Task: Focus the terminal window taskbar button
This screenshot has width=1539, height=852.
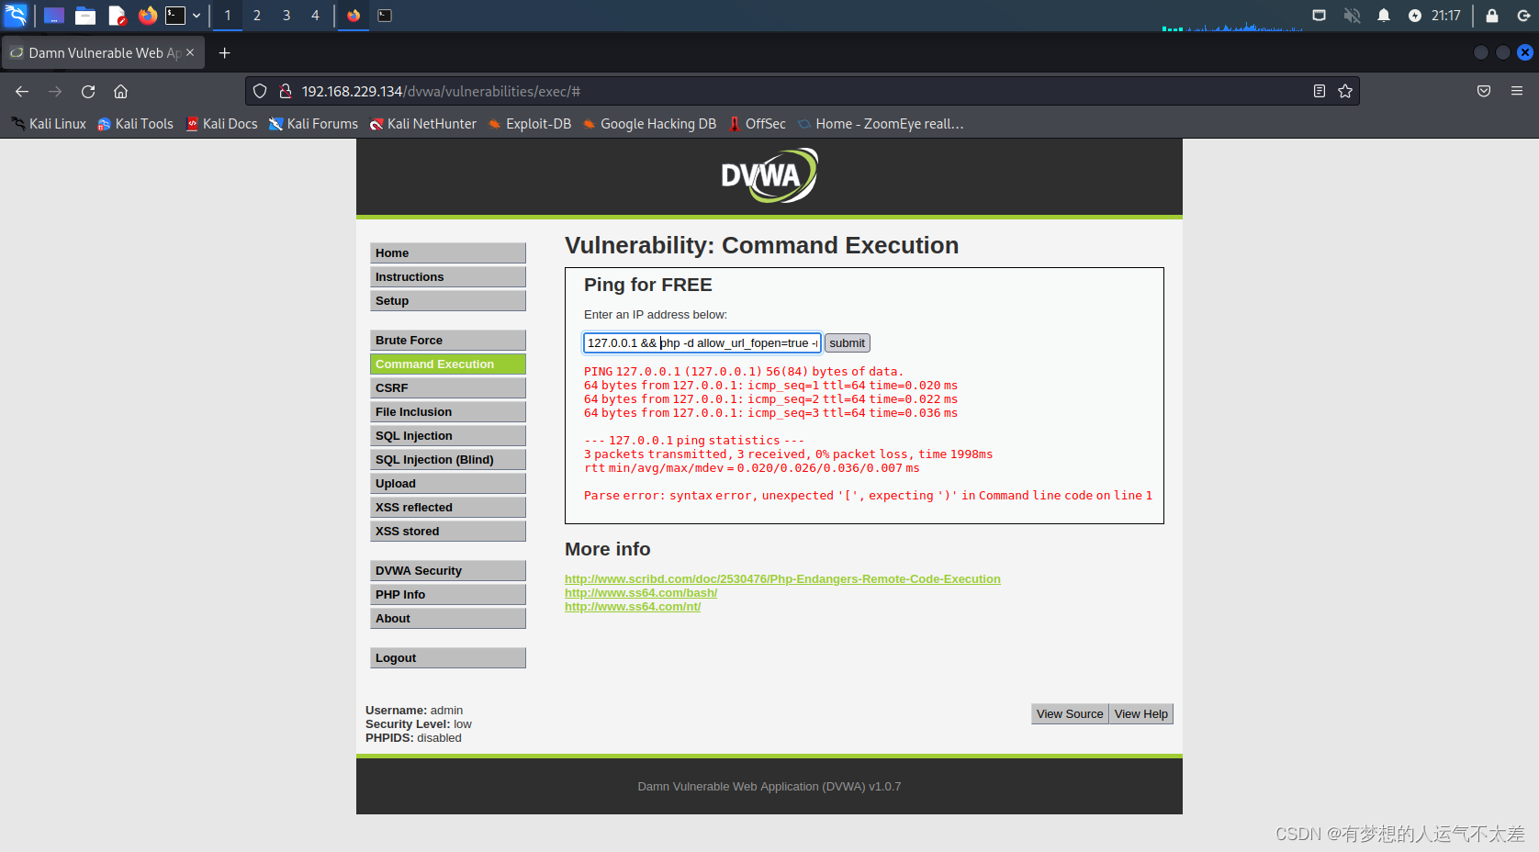Action: click(x=385, y=16)
